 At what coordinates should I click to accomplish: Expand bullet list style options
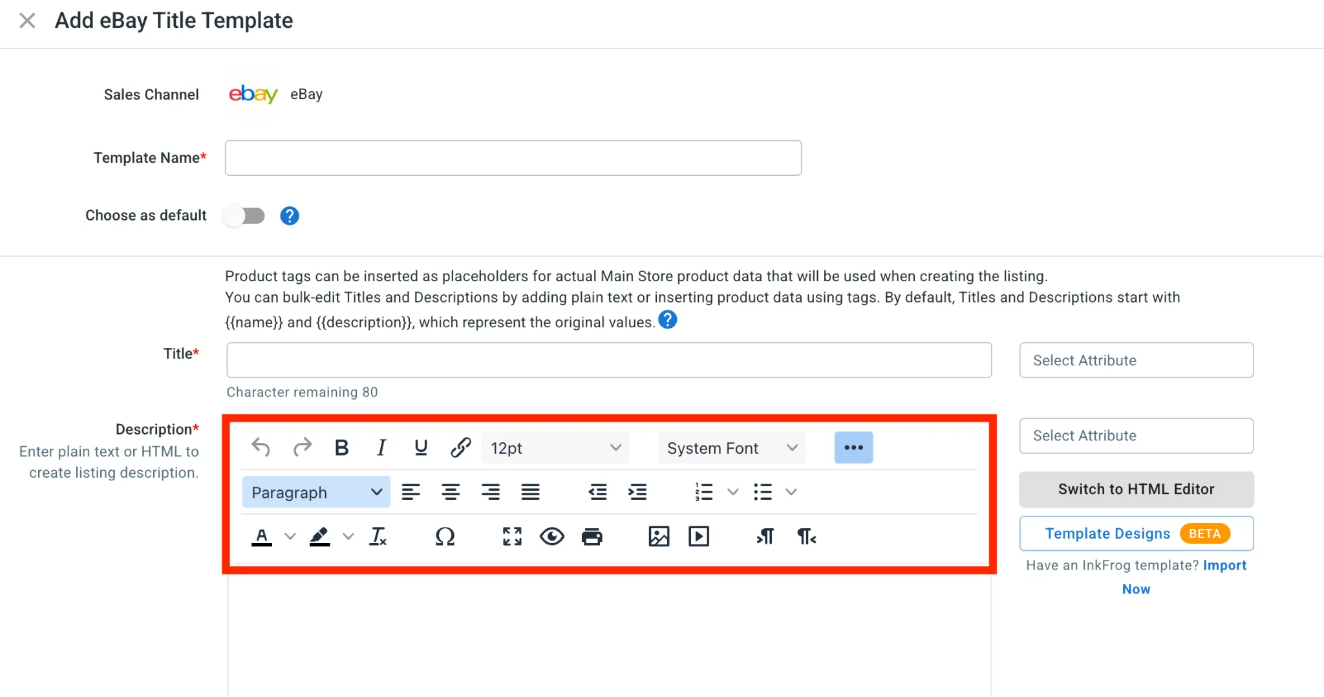[791, 492]
